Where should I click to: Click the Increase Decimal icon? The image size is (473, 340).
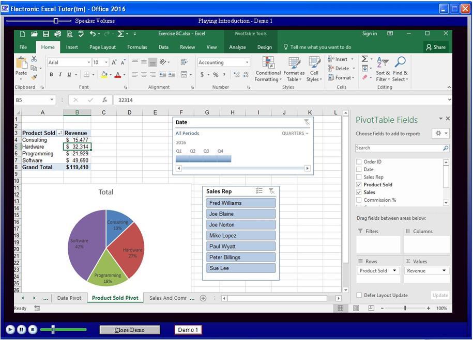(x=237, y=74)
